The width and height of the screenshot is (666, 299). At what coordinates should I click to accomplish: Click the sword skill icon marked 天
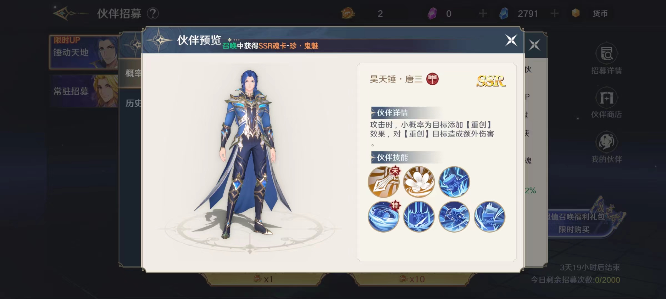(384, 182)
